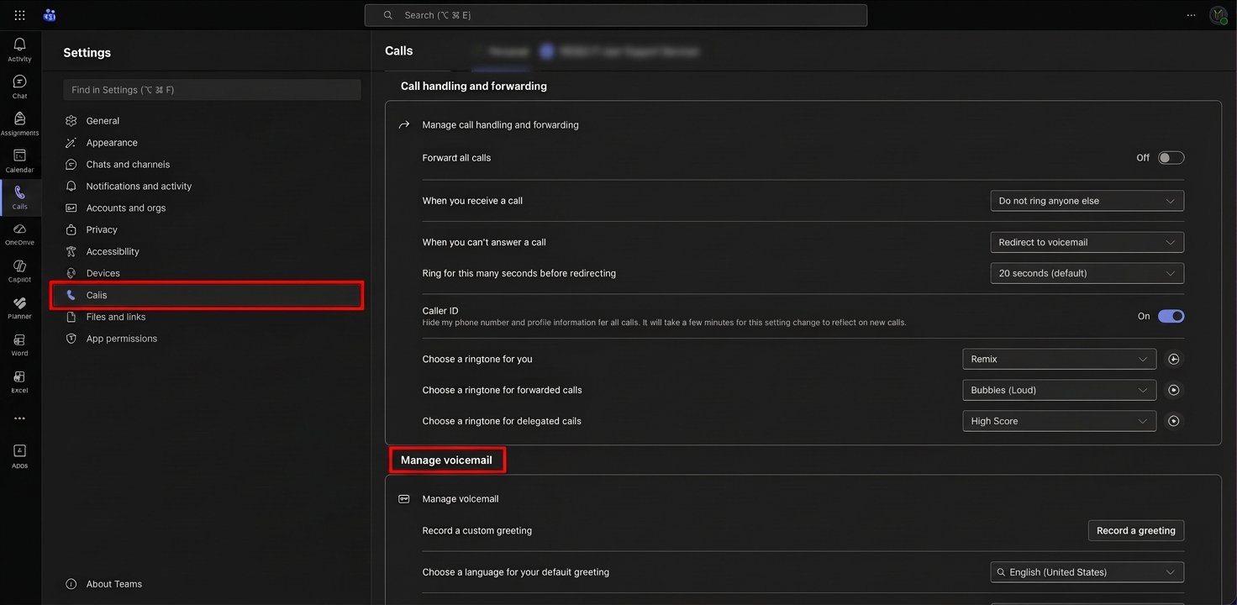Open the Remix ringtone dropdown
Image resolution: width=1237 pixels, height=605 pixels.
[x=1059, y=359]
